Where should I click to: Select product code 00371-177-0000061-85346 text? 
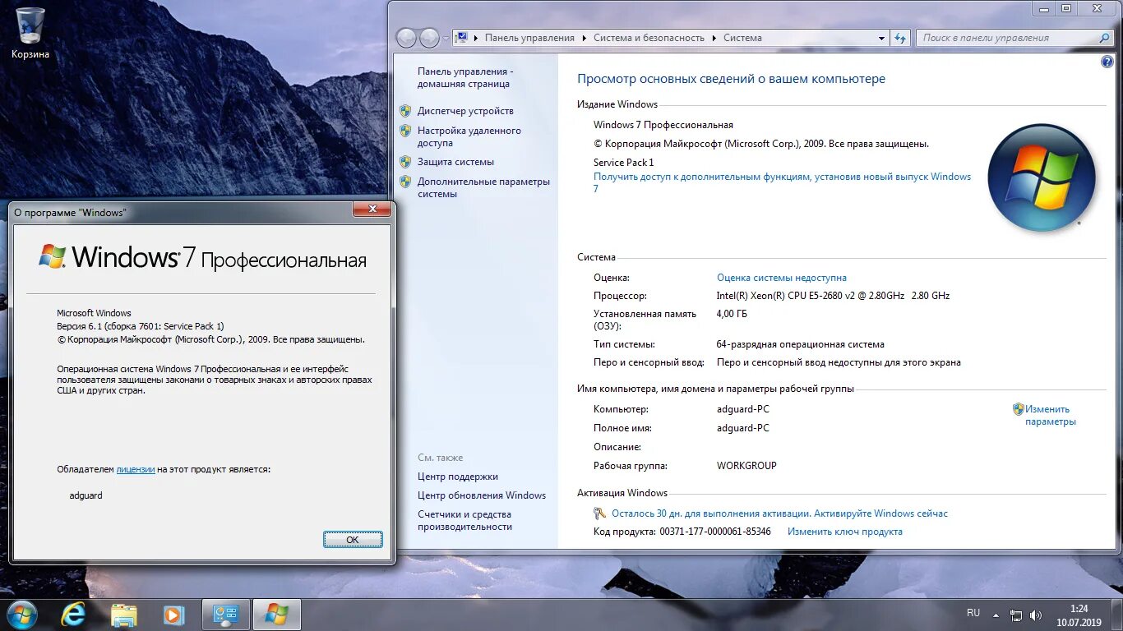pos(715,532)
